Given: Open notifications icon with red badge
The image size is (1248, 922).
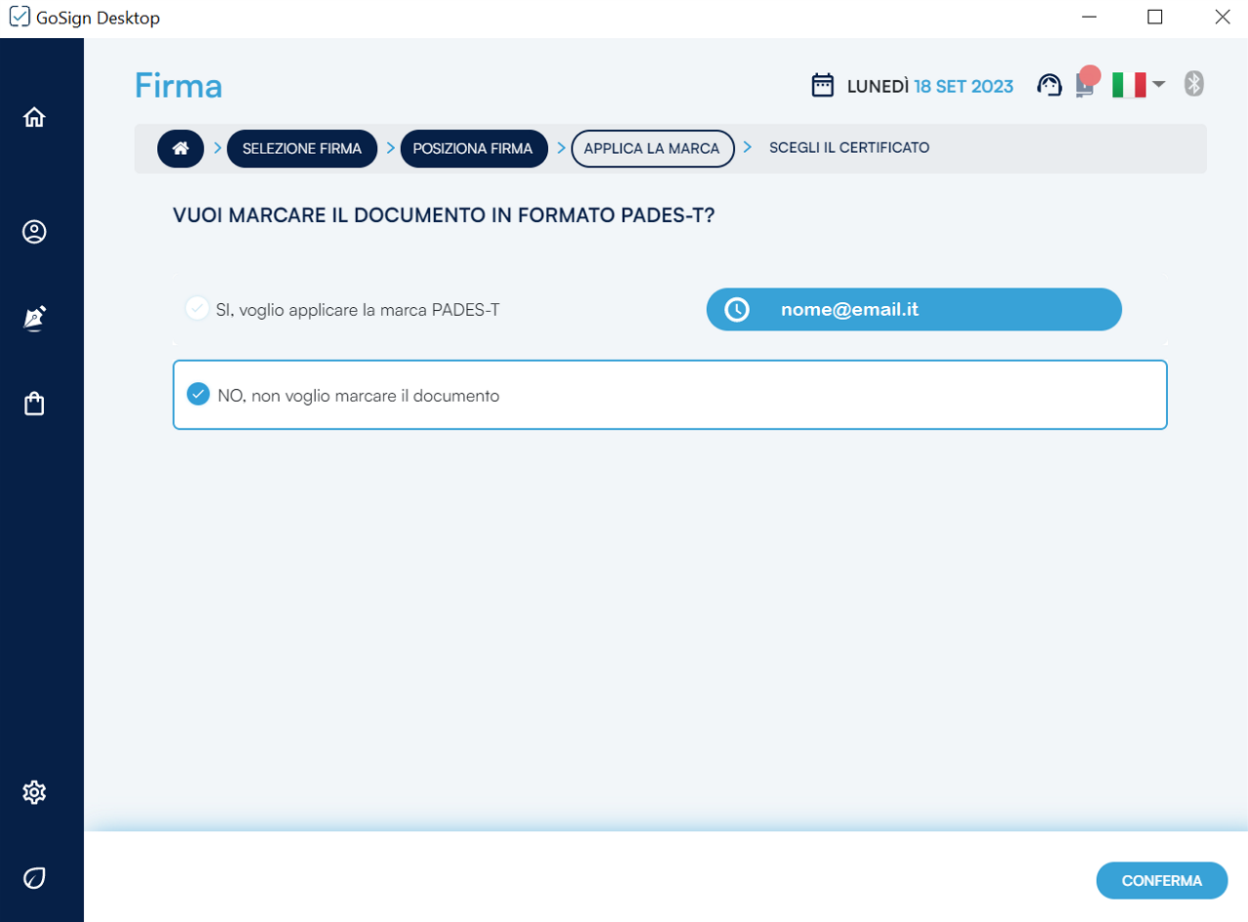Looking at the screenshot, I should point(1085,84).
